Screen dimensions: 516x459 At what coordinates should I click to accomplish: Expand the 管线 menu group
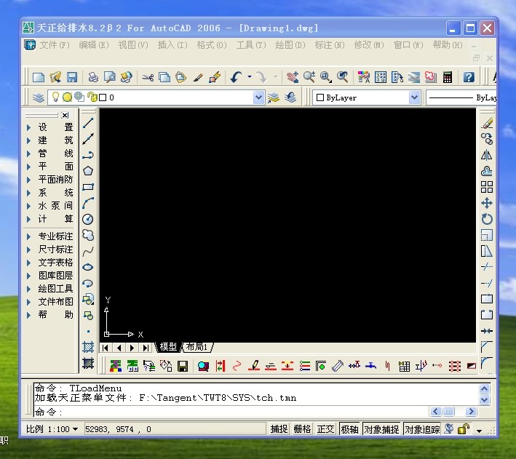tap(49, 153)
